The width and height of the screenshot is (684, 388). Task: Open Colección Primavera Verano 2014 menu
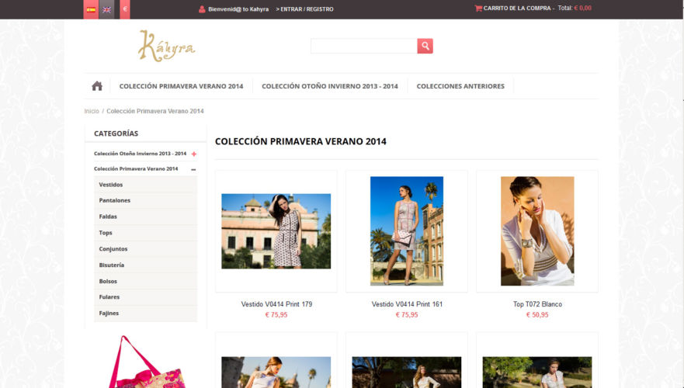tap(181, 86)
